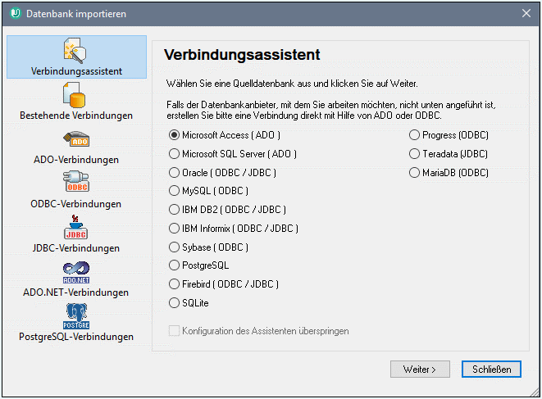The width and height of the screenshot is (542, 399).
Task: Choose the SQLite database option
Action: click(x=174, y=303)
